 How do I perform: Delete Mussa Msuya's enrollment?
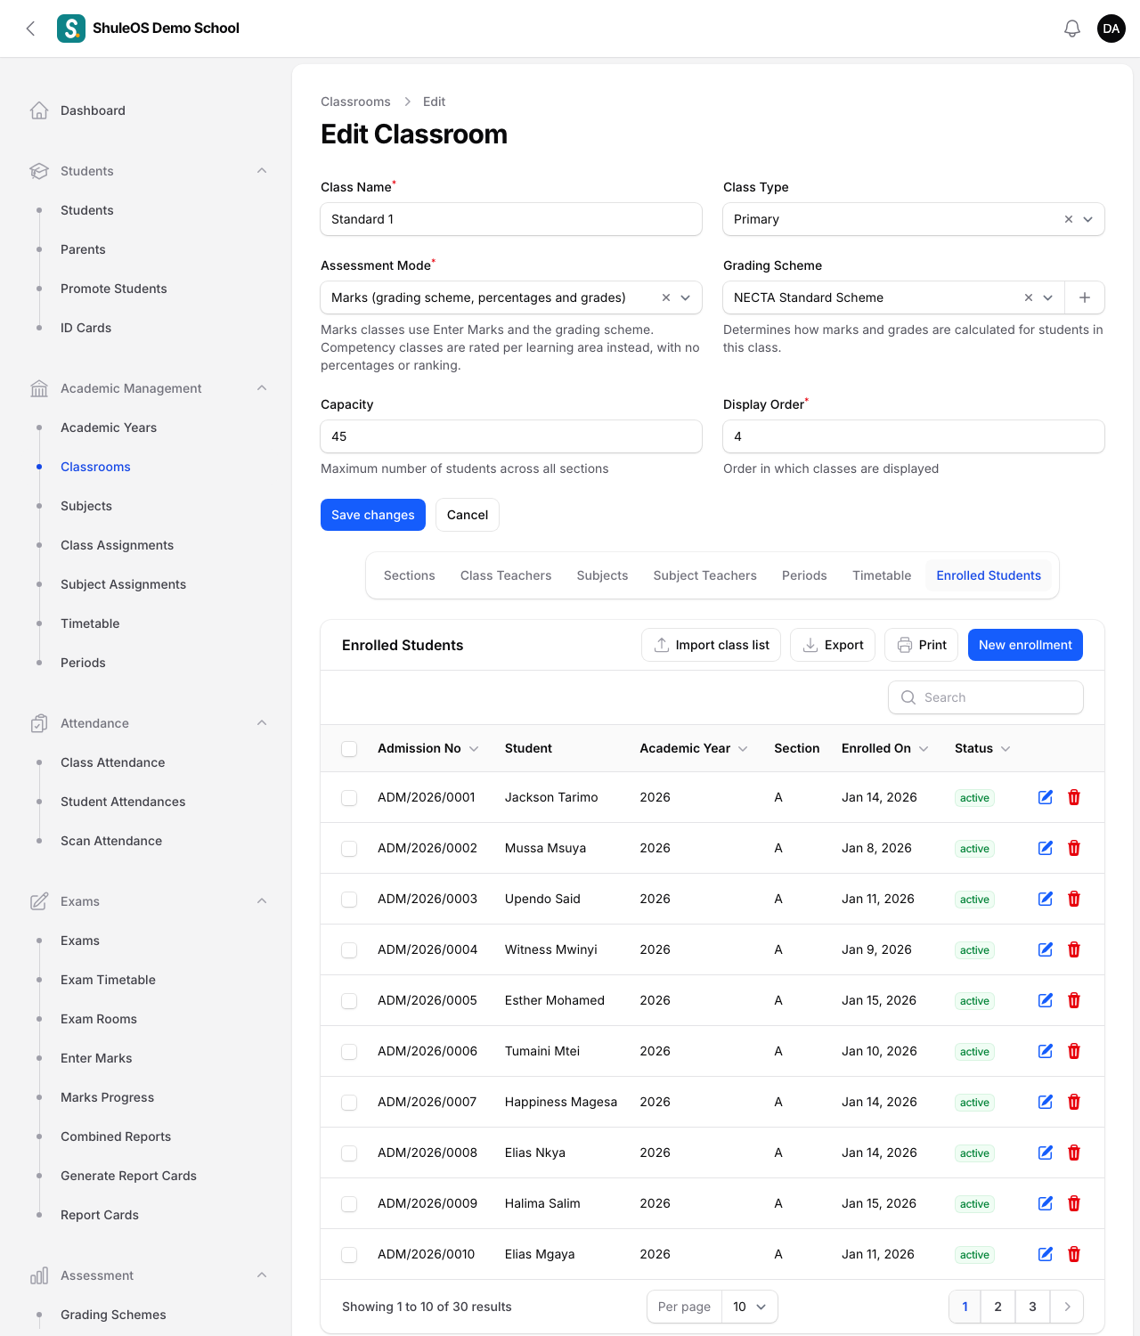(x=1074, y=848)
